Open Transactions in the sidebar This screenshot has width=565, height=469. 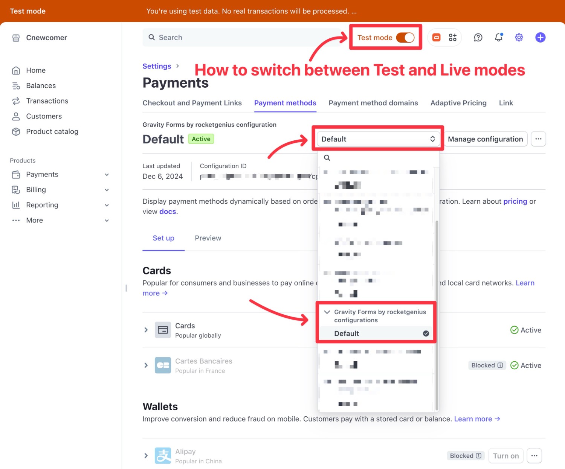point(47,101)
